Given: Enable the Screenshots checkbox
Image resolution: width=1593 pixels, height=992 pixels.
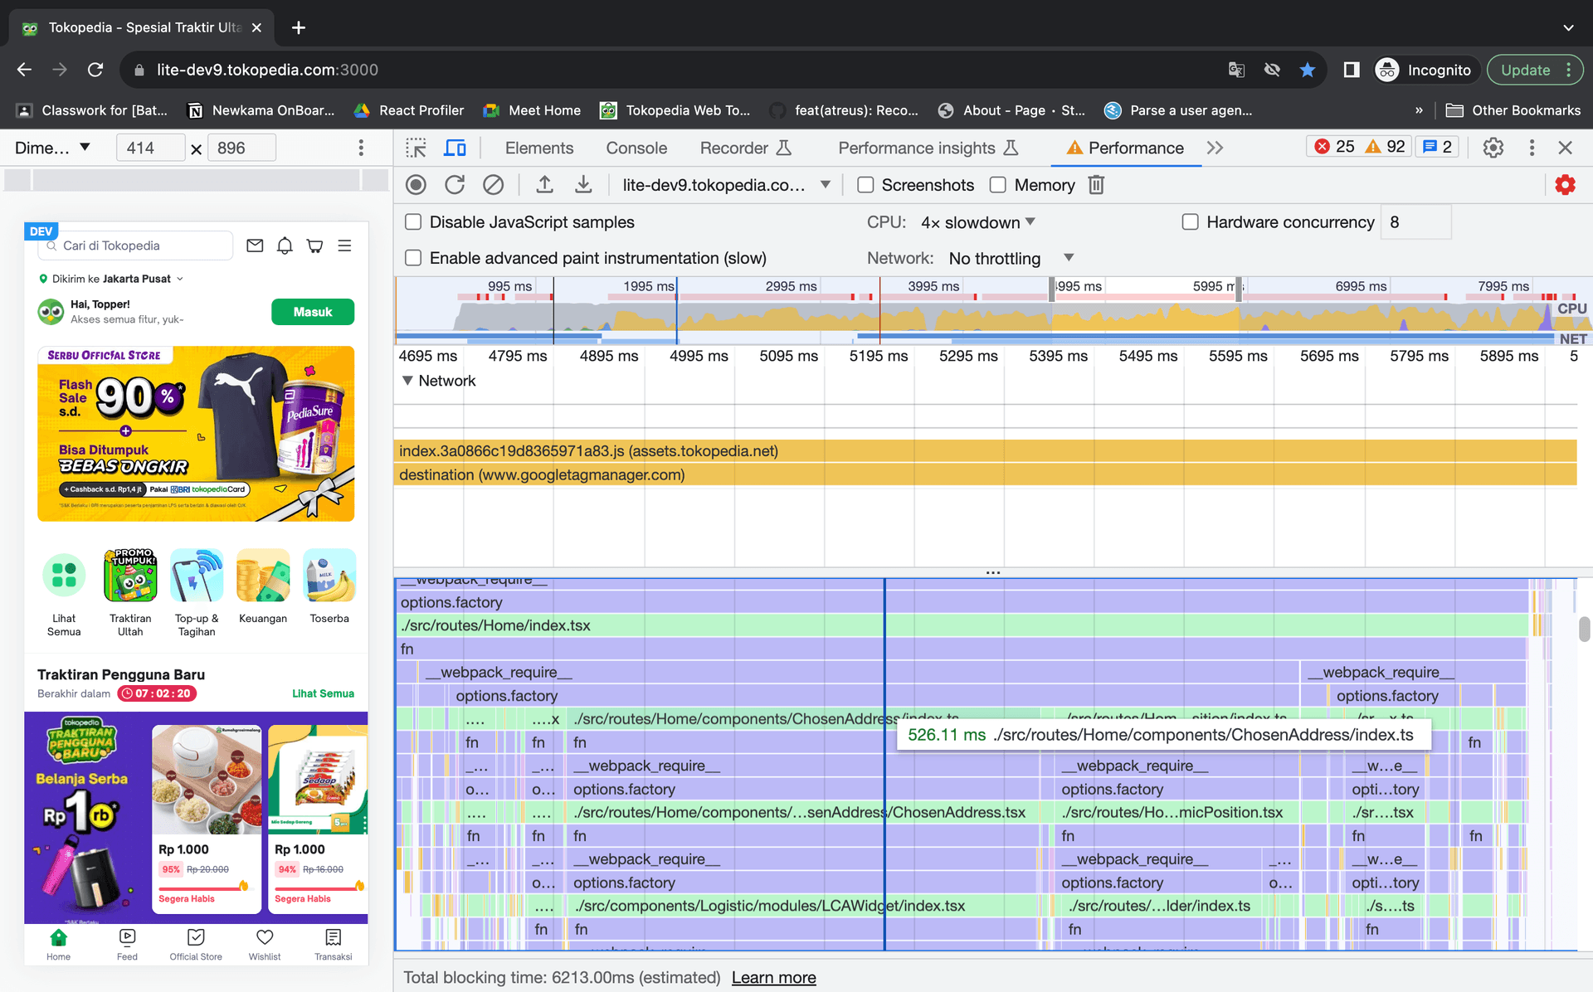Looking at the screenshot, I should click(865, 185).
